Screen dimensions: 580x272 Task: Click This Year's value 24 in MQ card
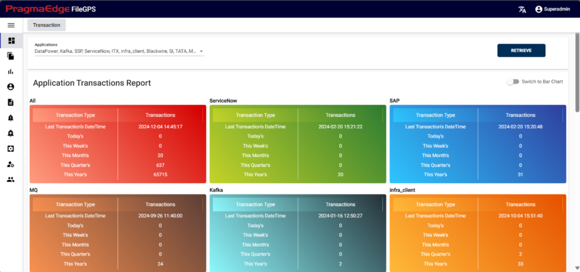tap(160, 264)
